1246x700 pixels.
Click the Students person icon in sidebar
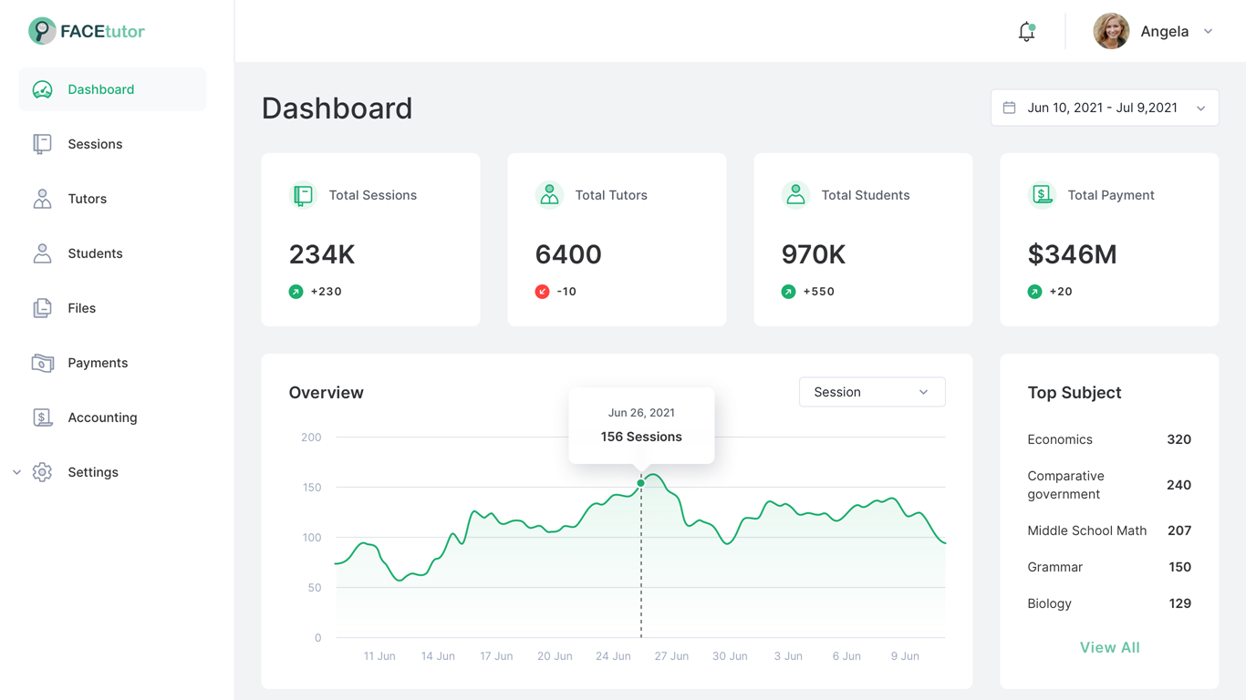pos(42,253)
